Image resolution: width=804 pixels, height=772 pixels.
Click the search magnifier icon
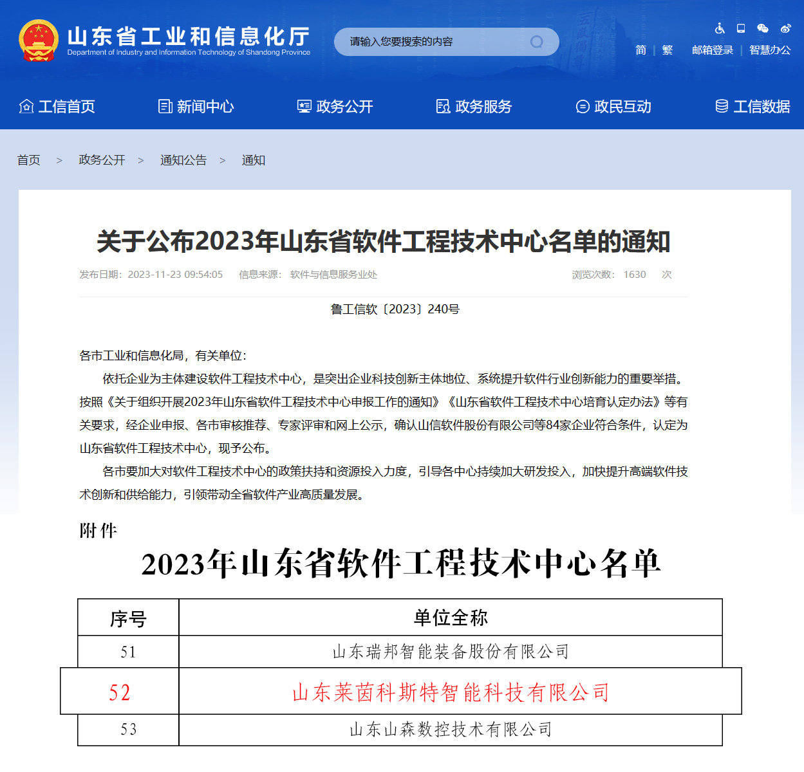click(536, 42)
